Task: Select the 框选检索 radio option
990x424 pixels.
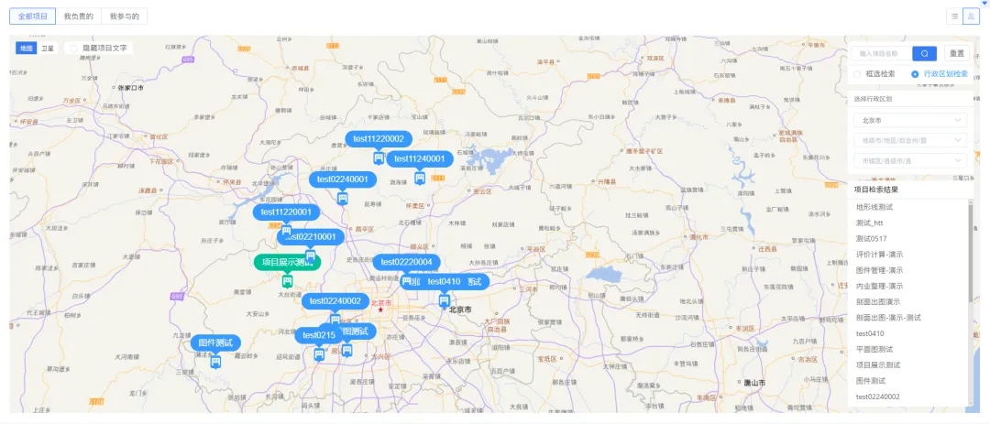Action: pyautogui.click(x=858, y=74)
